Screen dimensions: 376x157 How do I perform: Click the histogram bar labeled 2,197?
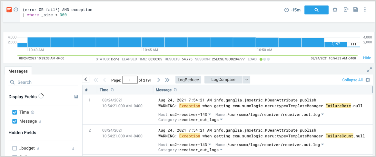(x=335, y=44)
